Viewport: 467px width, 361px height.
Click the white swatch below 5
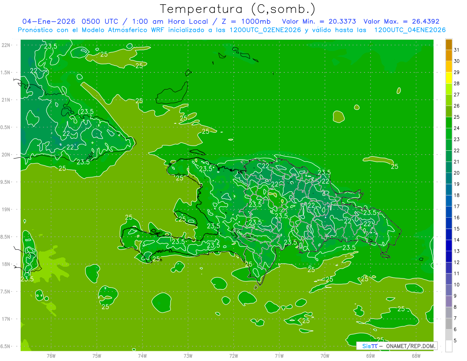tap(449, 346)
